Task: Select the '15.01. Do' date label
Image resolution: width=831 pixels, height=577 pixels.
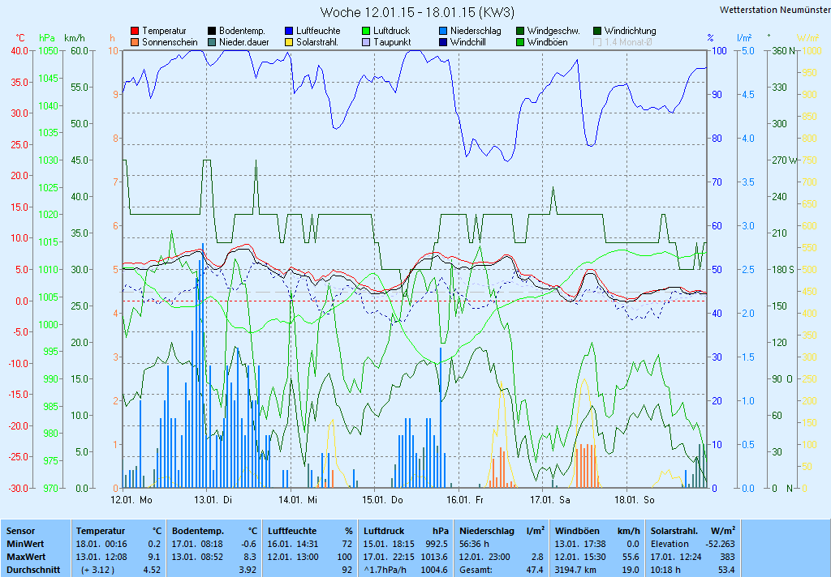Action: point(383,500)
